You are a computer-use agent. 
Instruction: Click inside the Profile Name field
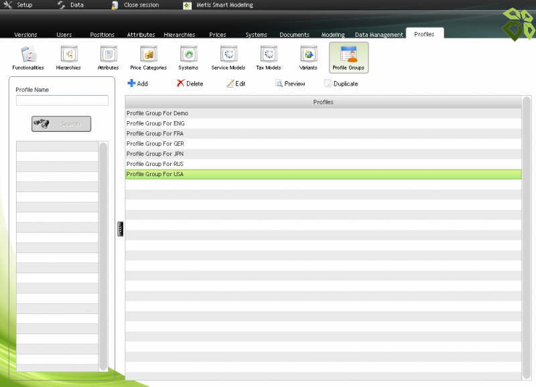pyautogui.click(x=62, y=100)
